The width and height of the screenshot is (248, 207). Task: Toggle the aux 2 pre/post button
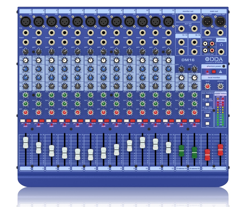[x=207, y=104]
